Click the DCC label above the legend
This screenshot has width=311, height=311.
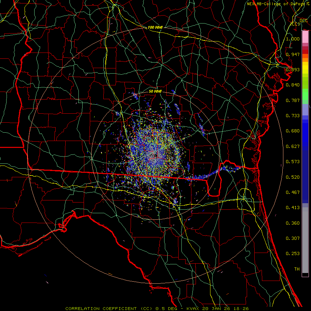(x=303, y=21)
